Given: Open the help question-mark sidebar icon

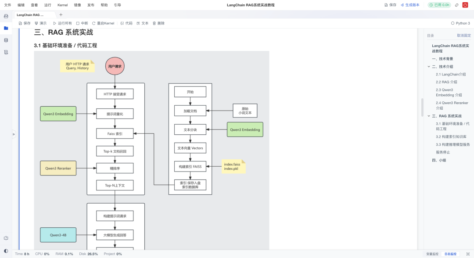Looking at the screenshot, I should (6, 238).
